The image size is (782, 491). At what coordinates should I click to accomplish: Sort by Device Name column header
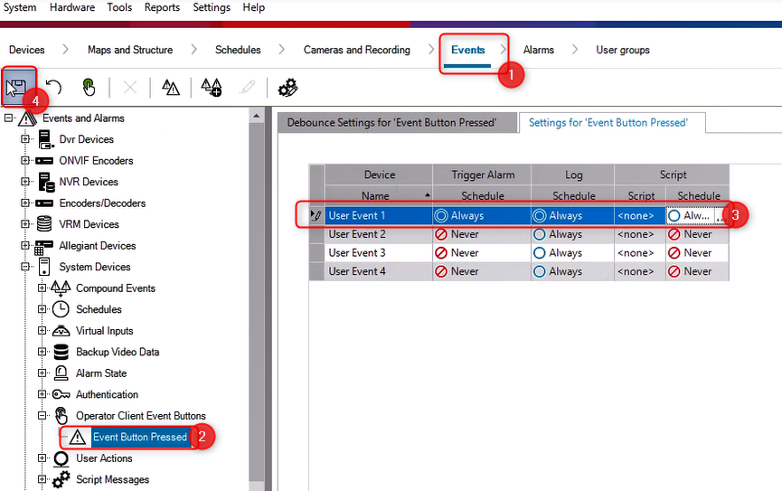tap(378, 195)
